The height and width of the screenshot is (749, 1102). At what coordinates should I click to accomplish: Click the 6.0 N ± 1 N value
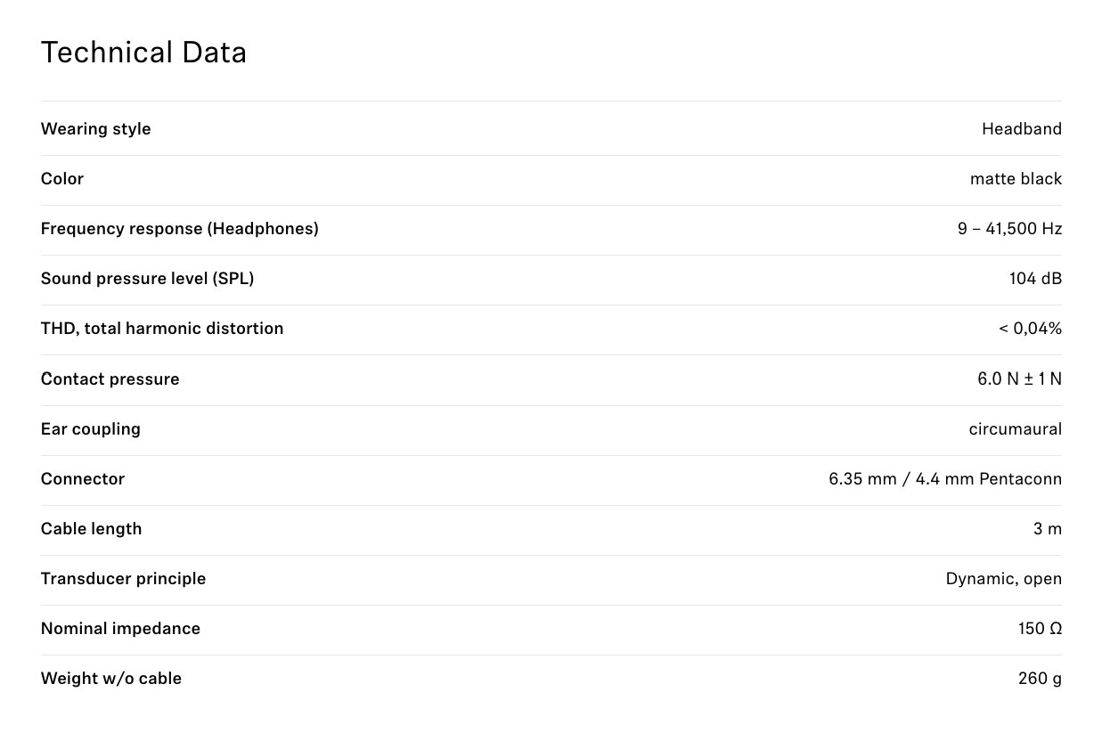coord(1019,379)
